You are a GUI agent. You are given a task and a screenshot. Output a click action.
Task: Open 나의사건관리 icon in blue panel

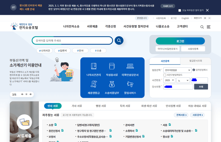[x=94, y=66]
